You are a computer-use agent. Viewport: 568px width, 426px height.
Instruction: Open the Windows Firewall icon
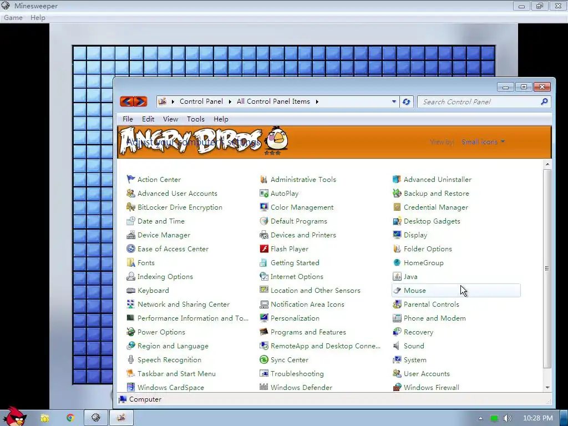coord(397,387)
